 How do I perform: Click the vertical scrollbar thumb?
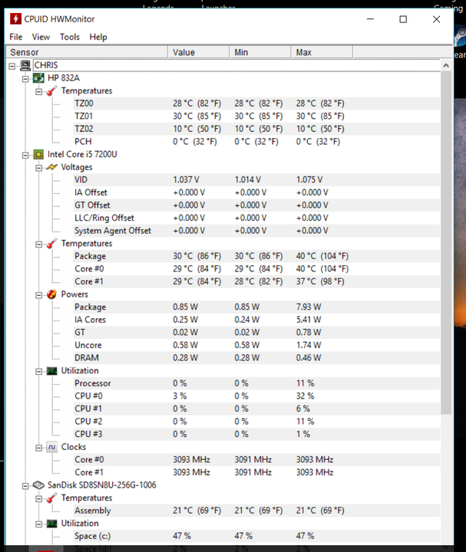(446, 243)
